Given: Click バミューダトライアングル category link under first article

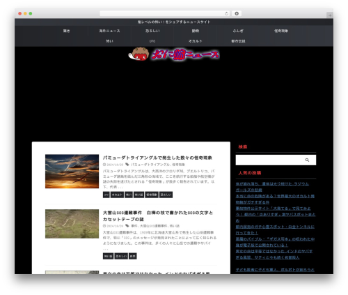Looking at the screenshot, I should tap(150, 165).
